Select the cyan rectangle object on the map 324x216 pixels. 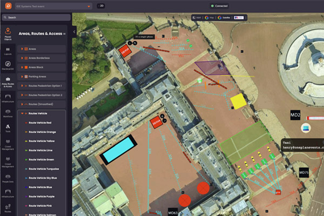[119, 150]
